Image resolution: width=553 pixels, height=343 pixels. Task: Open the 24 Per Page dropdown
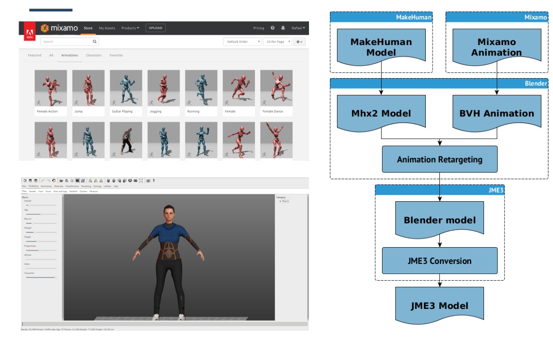[277, 41]
